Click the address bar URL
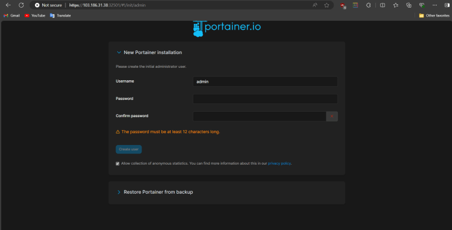The height and width of the screenshot is (230, 452). point(107,5)
